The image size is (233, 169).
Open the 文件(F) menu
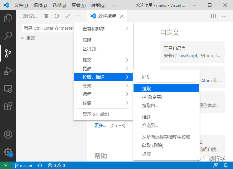click(x=21, y=5)
